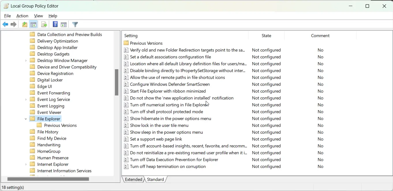The image size is (393, 191).
Task: Select Allow the use of remote paths setting
Action: [177, 77]
